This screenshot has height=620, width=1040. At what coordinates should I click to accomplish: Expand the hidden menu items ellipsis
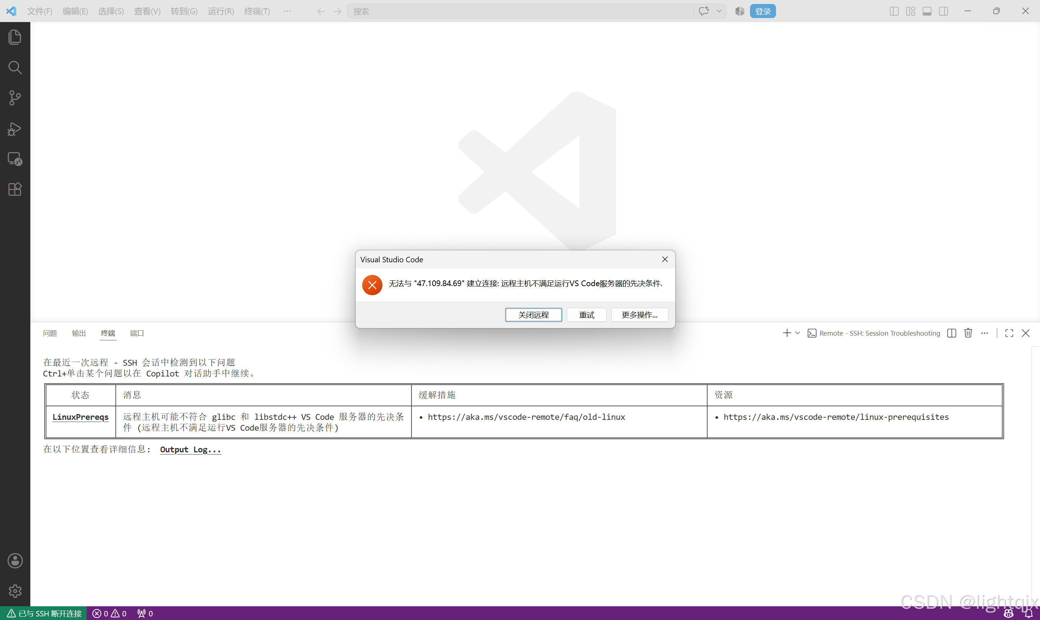(x=287, y=11)
